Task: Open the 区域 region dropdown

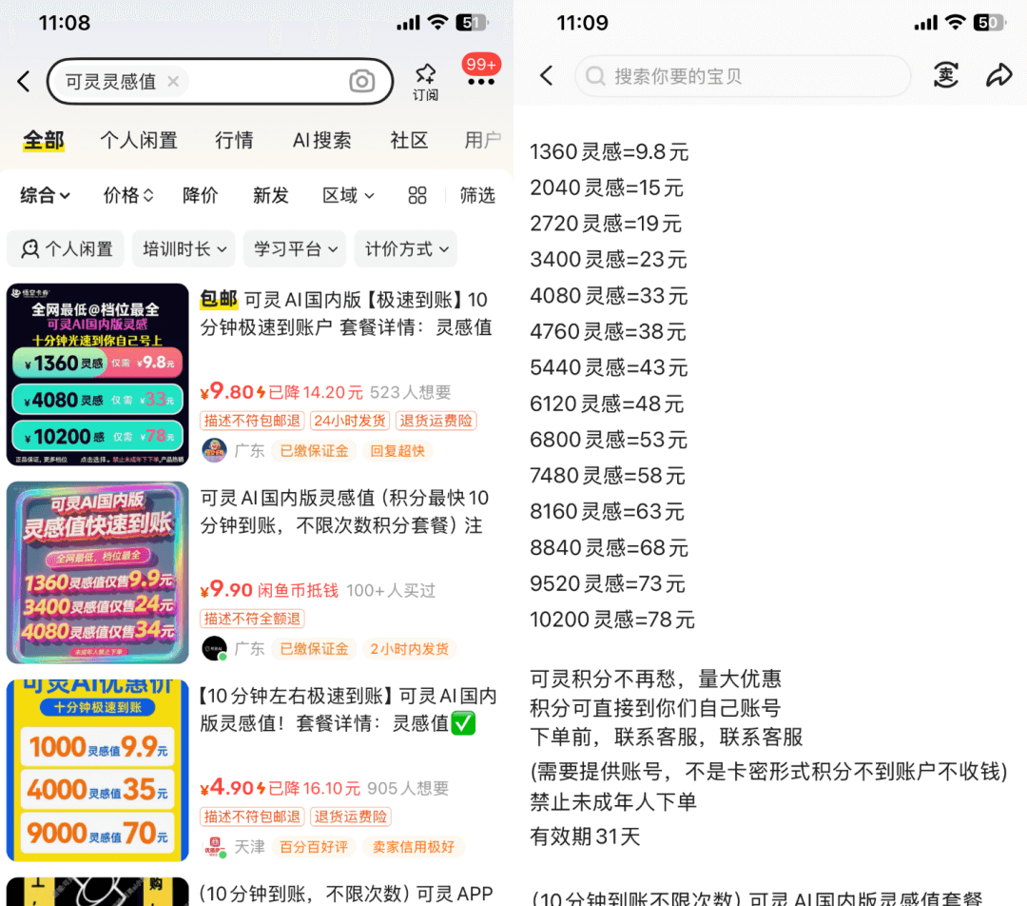Action: (x=348, y=195)
